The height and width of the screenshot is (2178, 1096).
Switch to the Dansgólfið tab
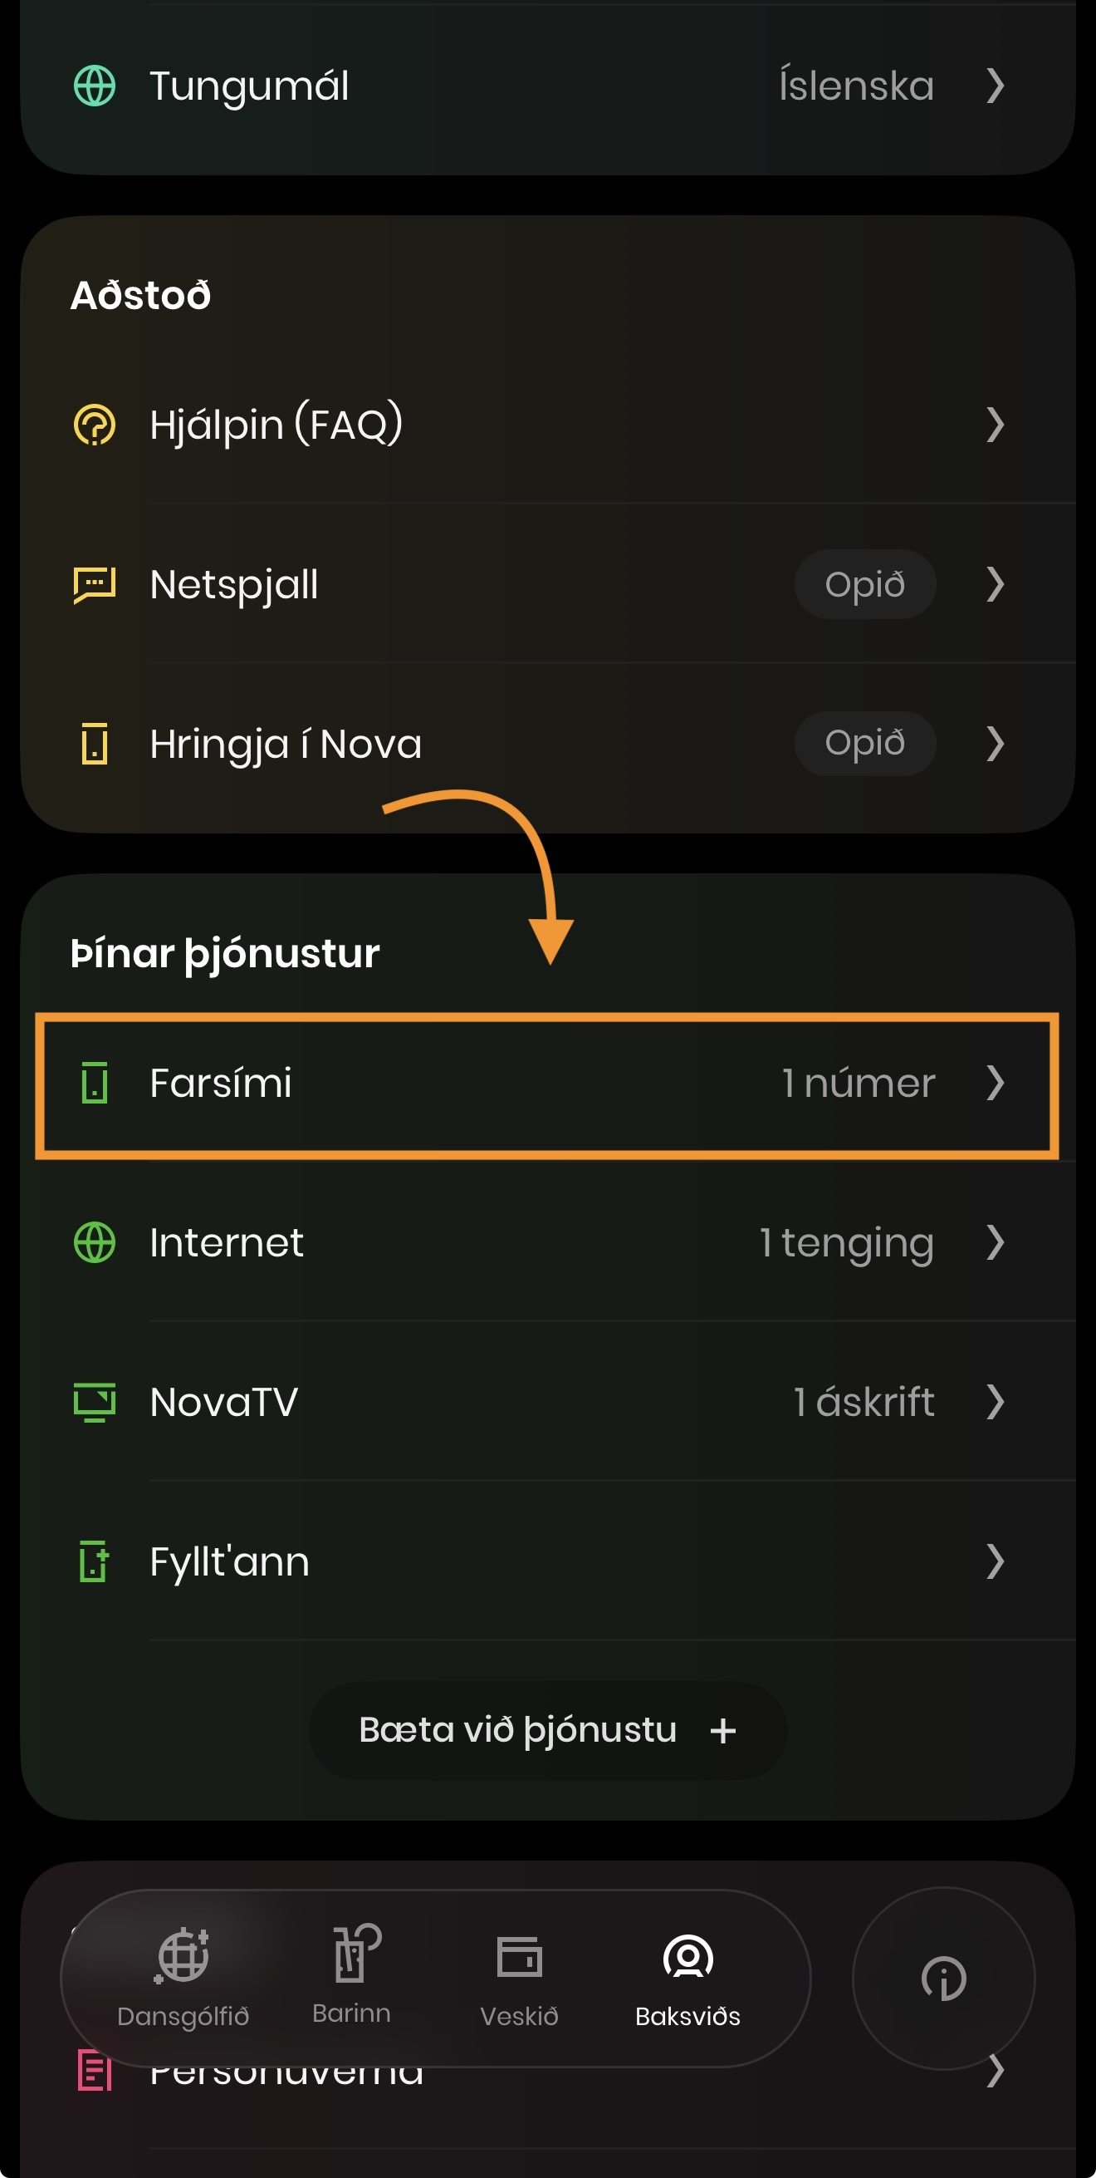click(x=183, y=1979)
